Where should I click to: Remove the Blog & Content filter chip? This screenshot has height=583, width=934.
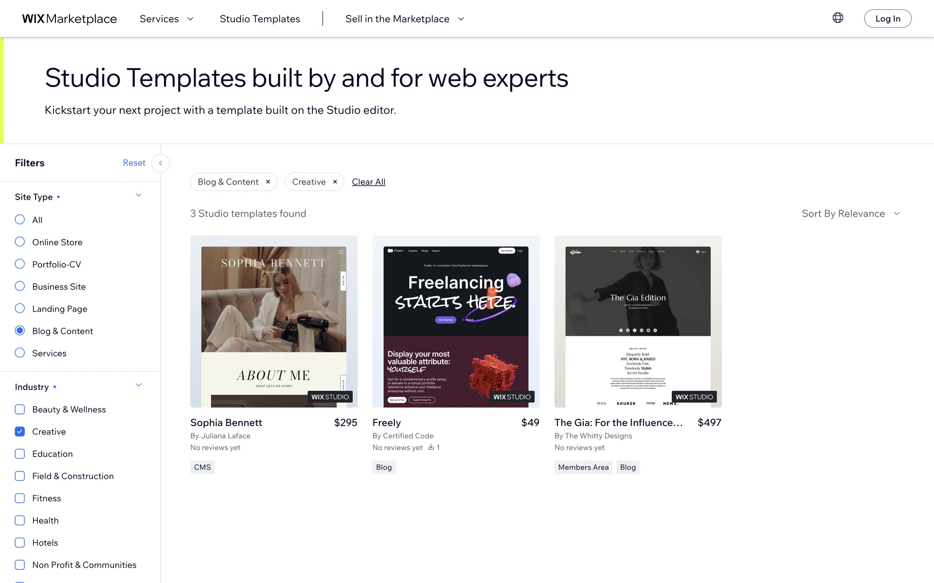268,182
